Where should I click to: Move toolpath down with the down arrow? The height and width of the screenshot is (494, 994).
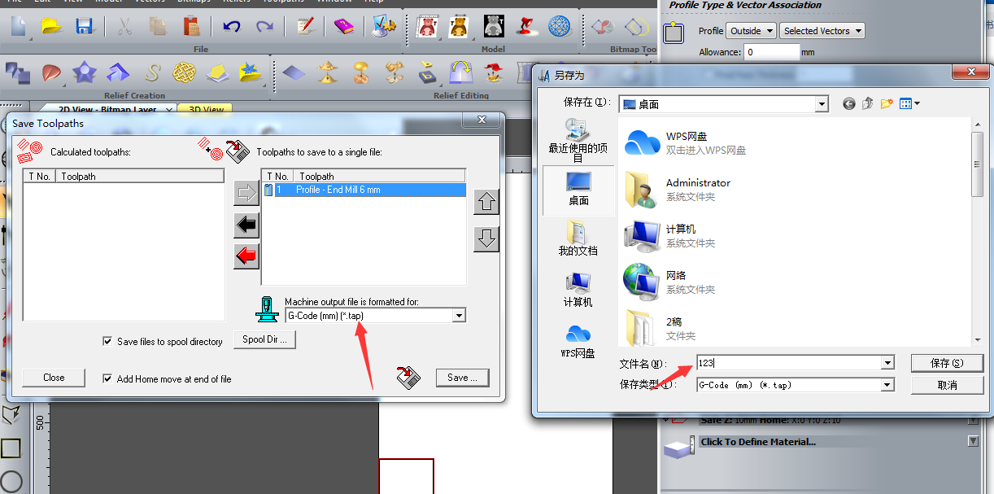486,239
